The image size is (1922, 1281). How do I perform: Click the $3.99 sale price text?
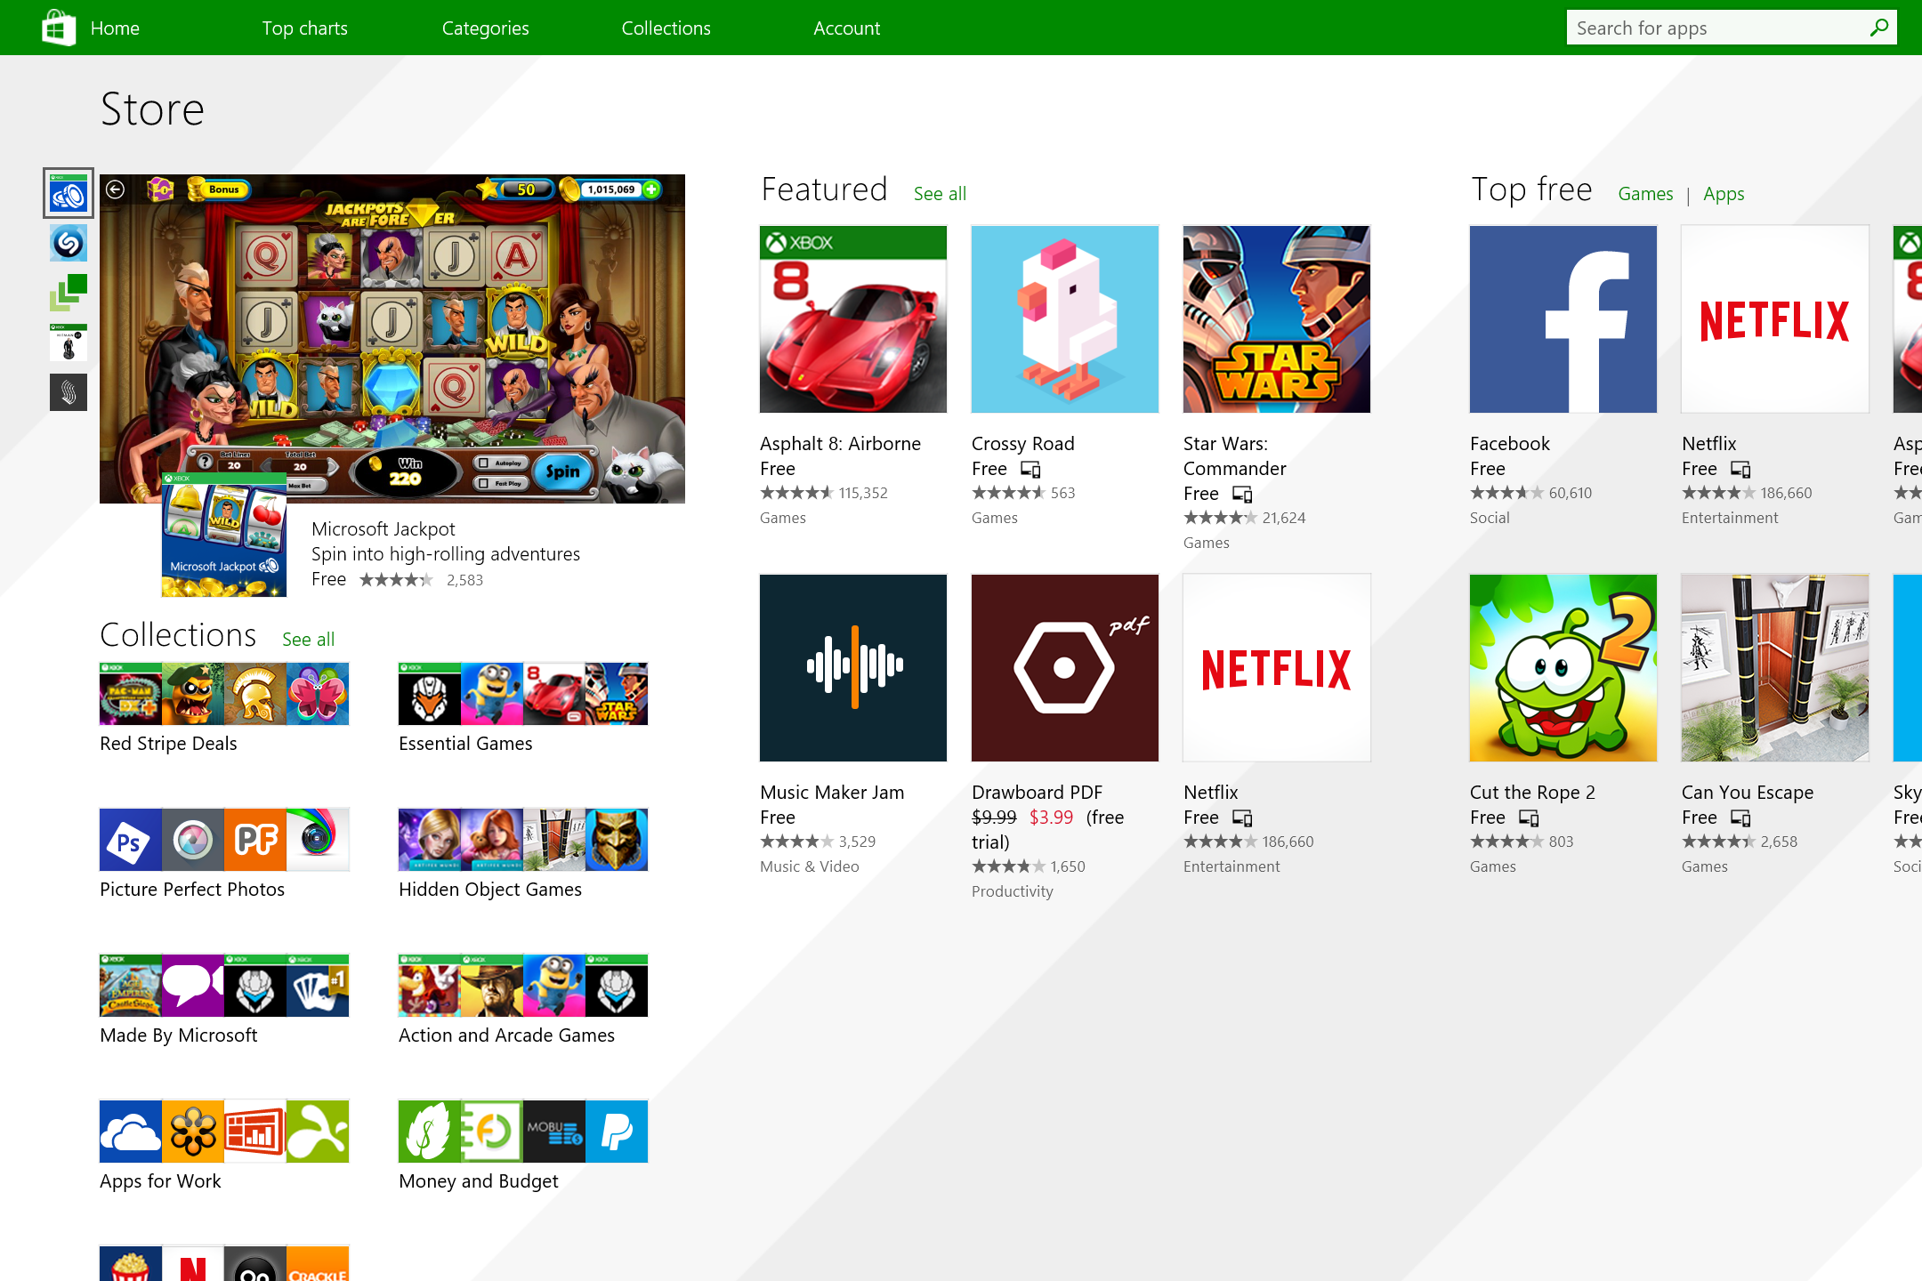point(1051,818)
